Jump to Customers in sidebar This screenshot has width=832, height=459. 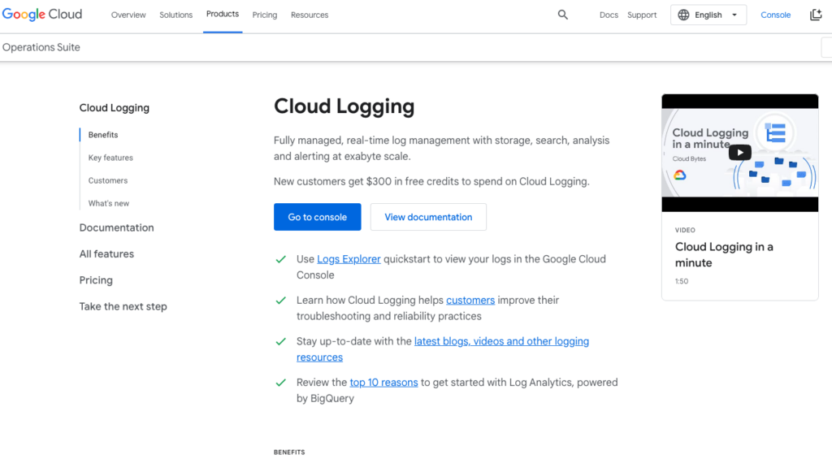coord(108,180)
